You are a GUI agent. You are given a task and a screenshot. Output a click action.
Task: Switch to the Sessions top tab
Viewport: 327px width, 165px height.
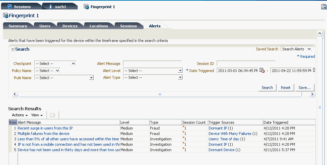[21, 7]
